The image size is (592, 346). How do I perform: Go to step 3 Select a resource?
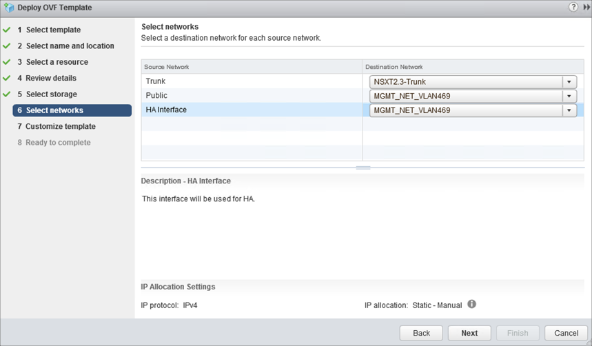pos(53,62)
